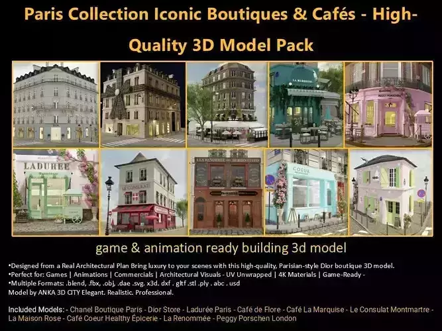Open the Café de Flore corner building thumbnail

pos(227,105)
